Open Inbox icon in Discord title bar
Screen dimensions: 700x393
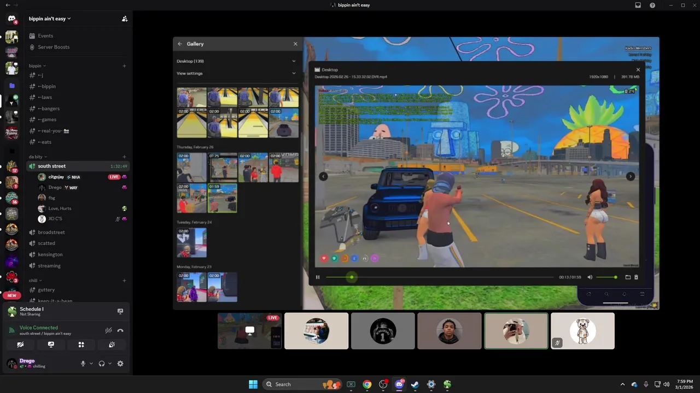[638, 5]
